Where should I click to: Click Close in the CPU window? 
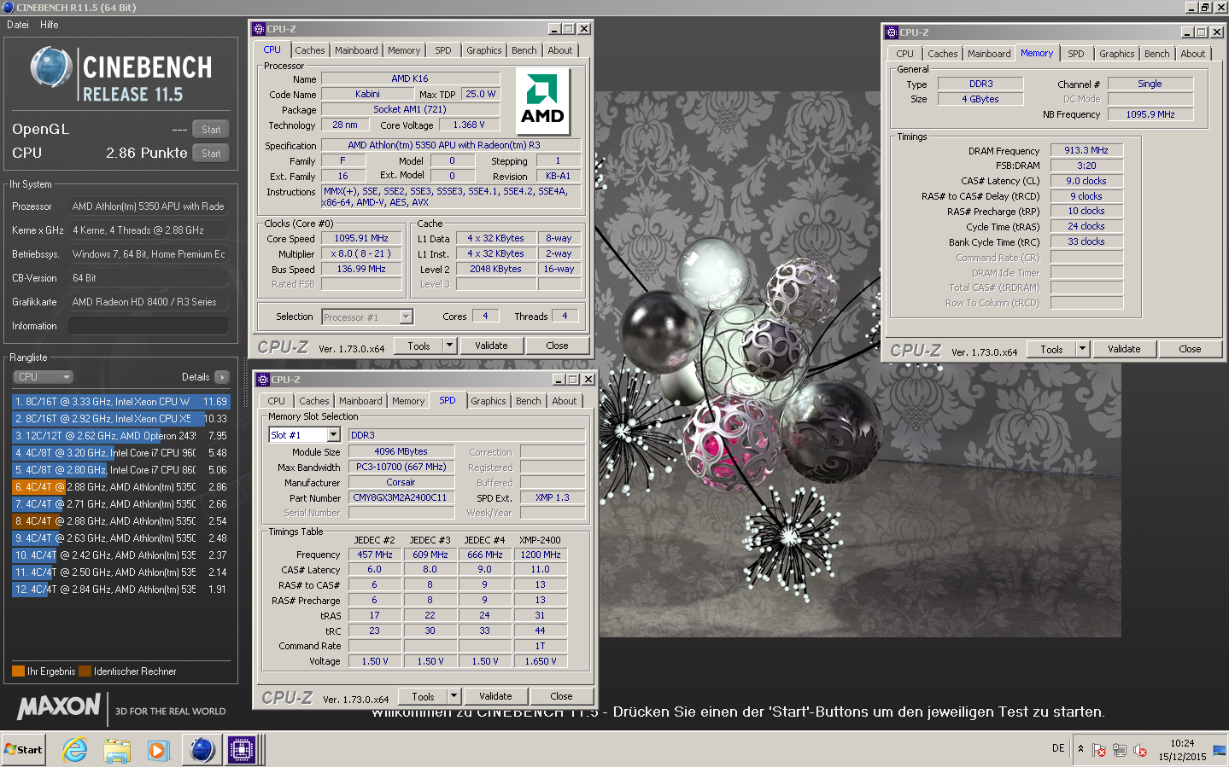pyautogui.click(x=558, y=346)
